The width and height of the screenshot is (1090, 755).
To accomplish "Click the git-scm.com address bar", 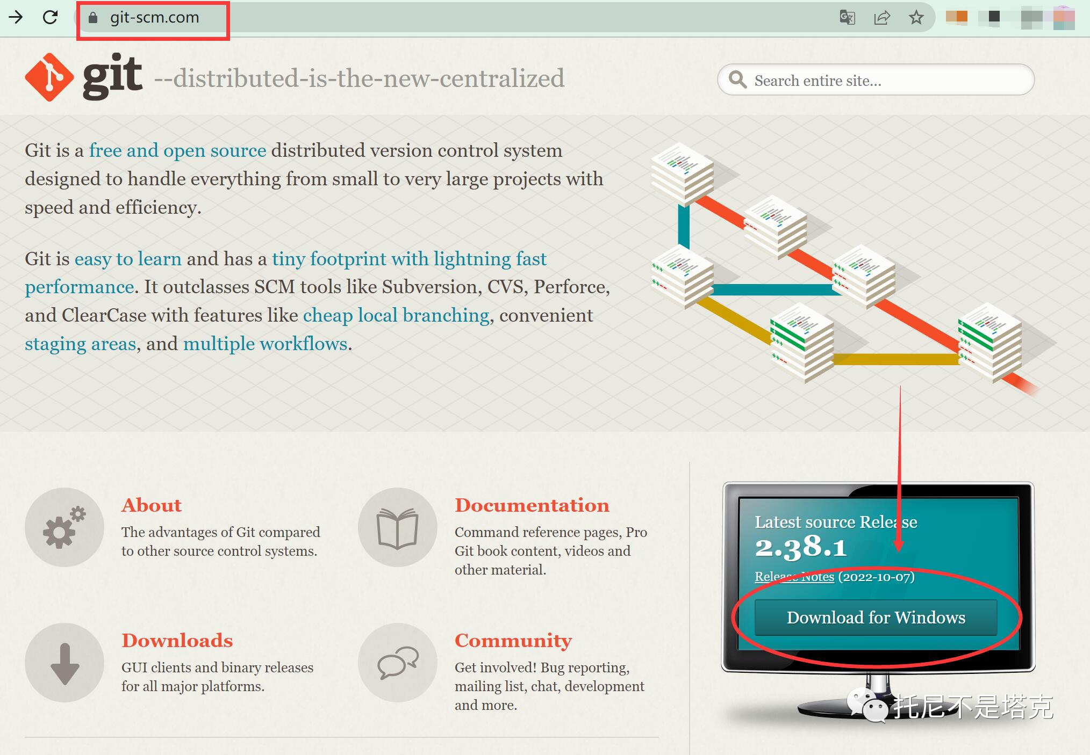I will (155, 18).
